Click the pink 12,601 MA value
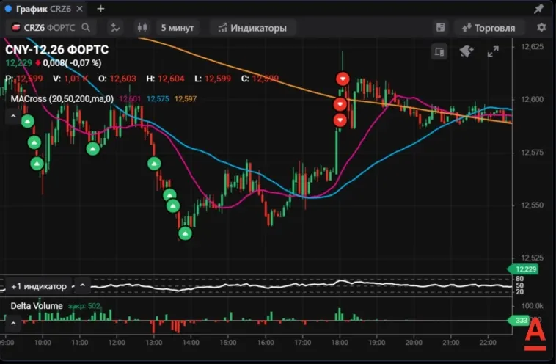 click(130, 99)
